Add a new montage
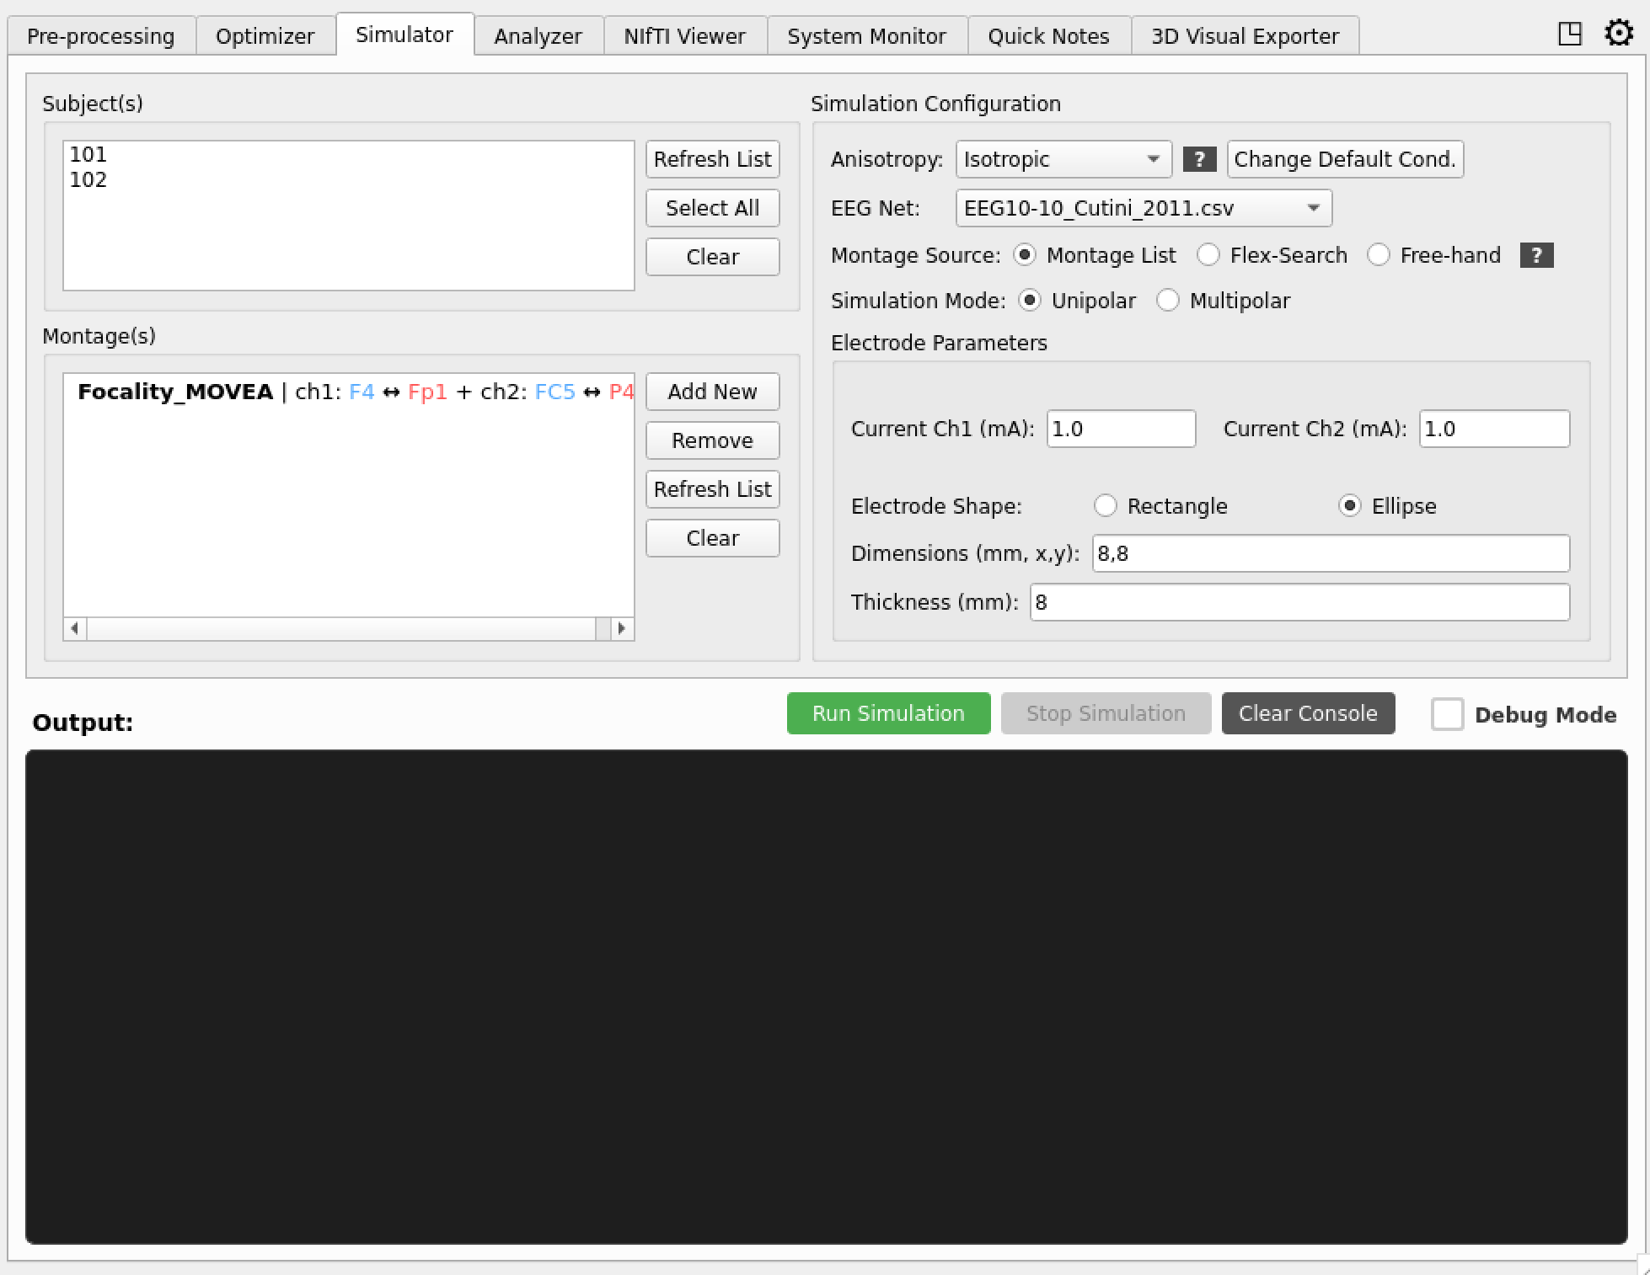Image resolution: width=1650 pixels, height=1275 pixels. (712, 392)
